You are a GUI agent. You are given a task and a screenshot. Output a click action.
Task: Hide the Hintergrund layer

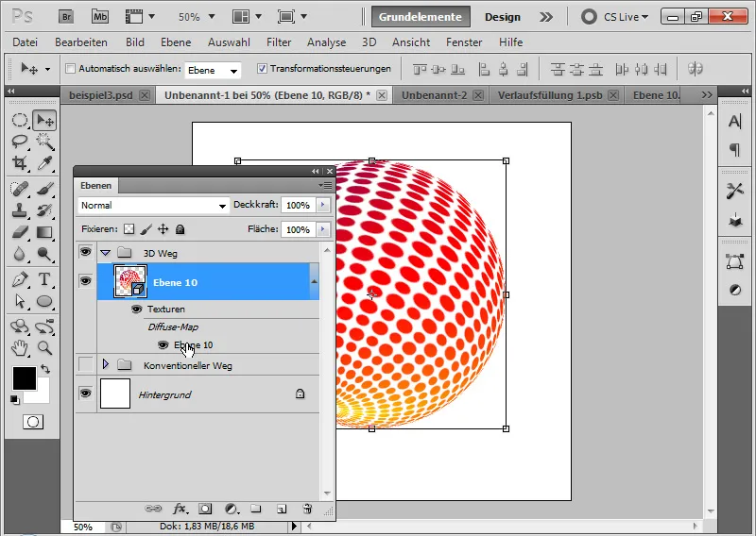click(x=85, y=394)
